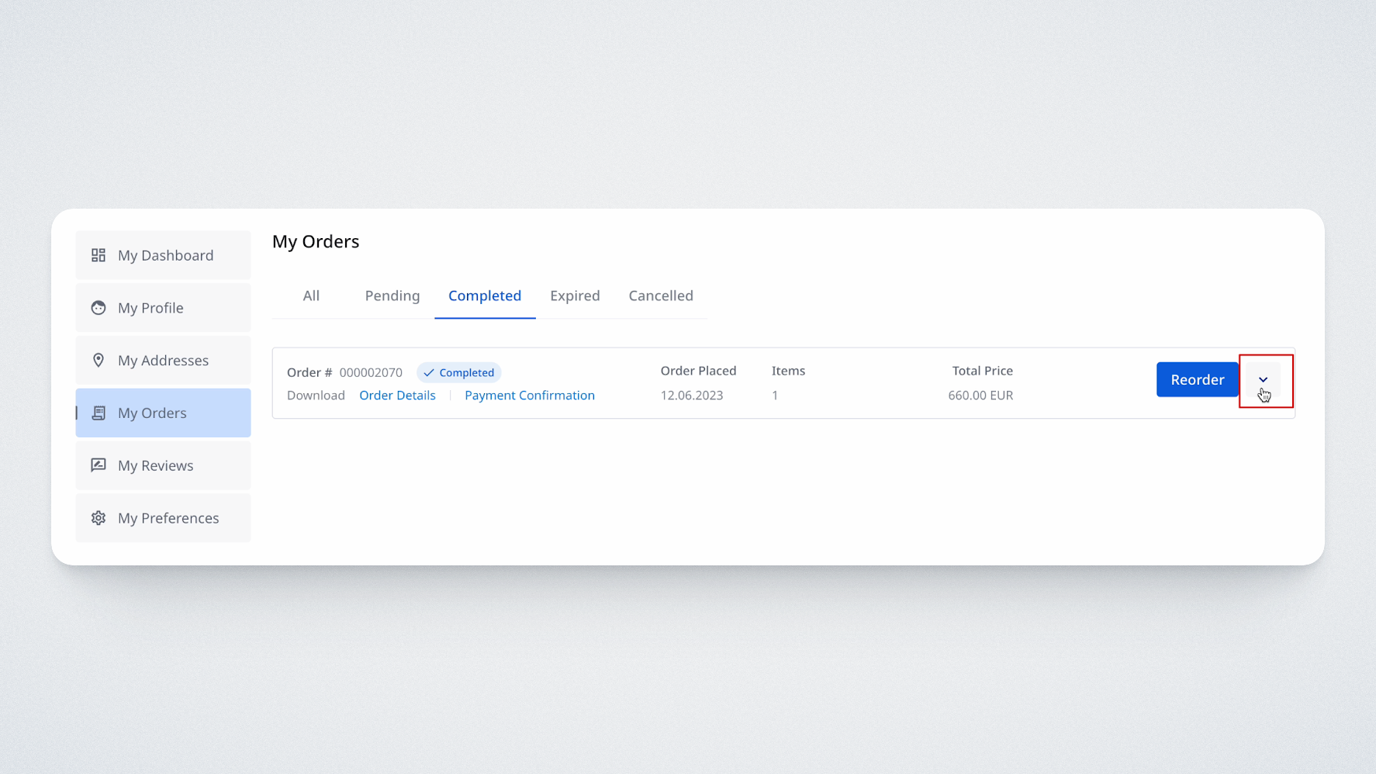Click the My Profile face icon

click(x=99, y=308)
